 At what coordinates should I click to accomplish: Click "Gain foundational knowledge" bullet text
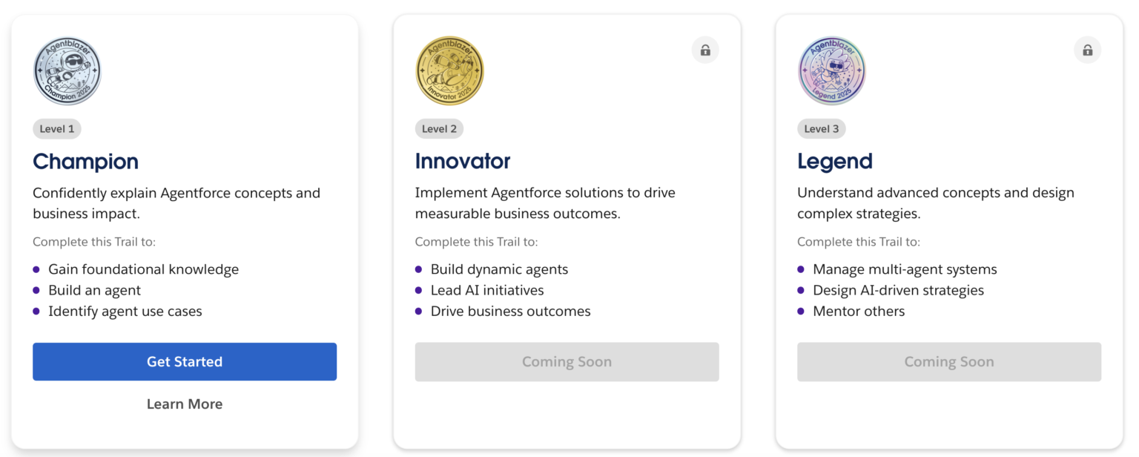143,269
